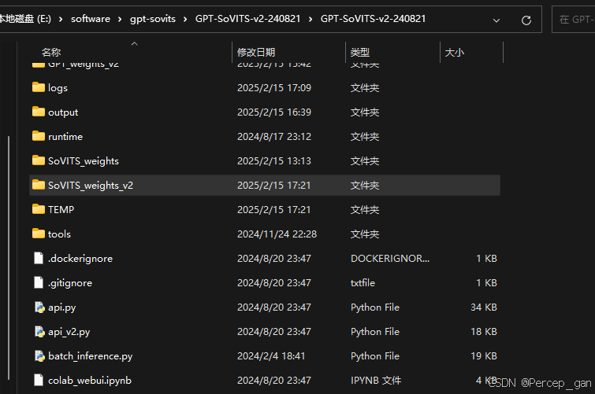Click the navigation pane vertical scrollbar
Viewport: 595px width, 394px height.
point(9,258)
